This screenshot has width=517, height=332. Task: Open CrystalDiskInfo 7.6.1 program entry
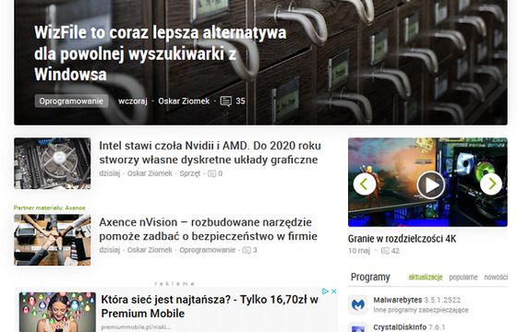click(409, 327)
